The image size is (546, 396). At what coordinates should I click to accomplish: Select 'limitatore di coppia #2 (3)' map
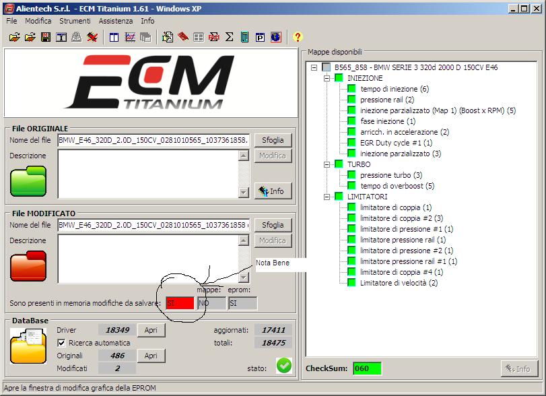point(401,218)
